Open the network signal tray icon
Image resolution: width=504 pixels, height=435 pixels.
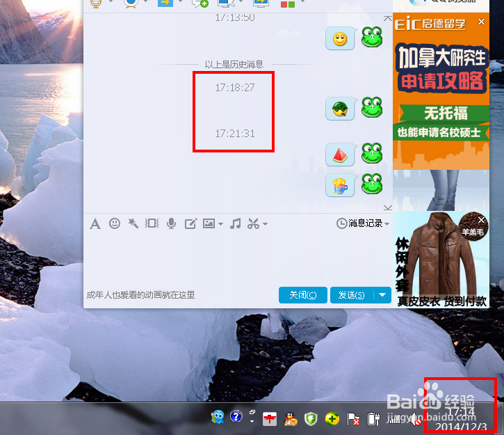[395, 419]
